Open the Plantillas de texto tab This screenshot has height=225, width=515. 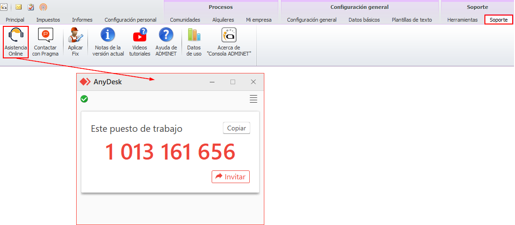point(412,20)
